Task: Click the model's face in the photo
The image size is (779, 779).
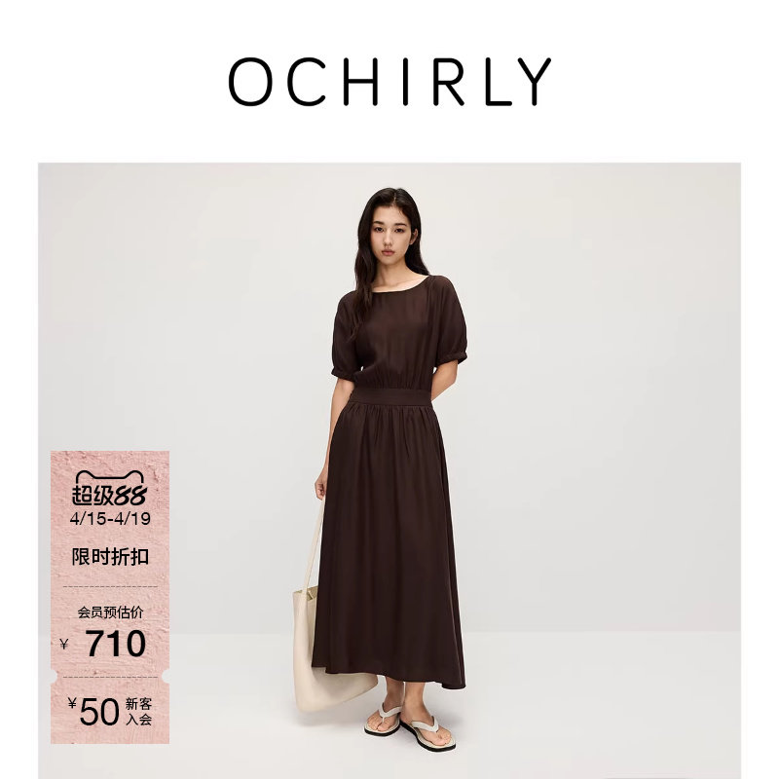Action: pos(391,238)
